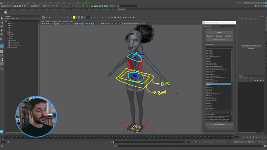The width and height of the screenshot is (267, 150).
Task: Toggle first blue grid button in annotation toolbar
Action: (x=79, y=17)
